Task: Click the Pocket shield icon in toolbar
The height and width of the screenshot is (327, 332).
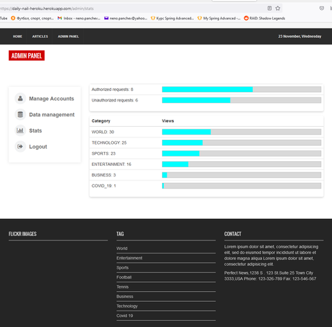Action: pyautogui.click(x=321, y=8)
